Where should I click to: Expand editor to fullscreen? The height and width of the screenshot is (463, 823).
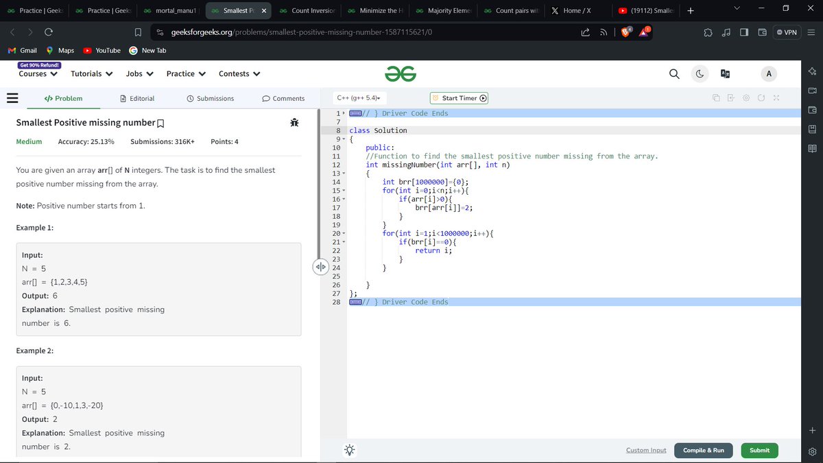(x=776, y=99)
